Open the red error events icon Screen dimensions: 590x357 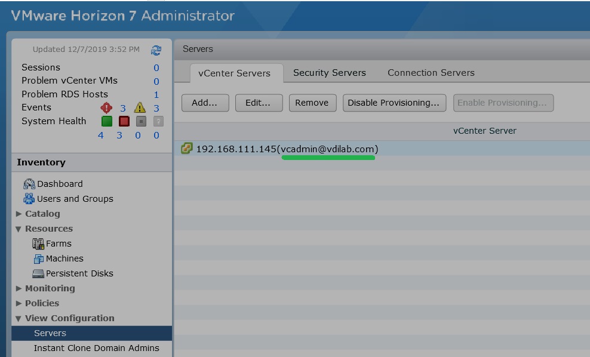[106, 108]
